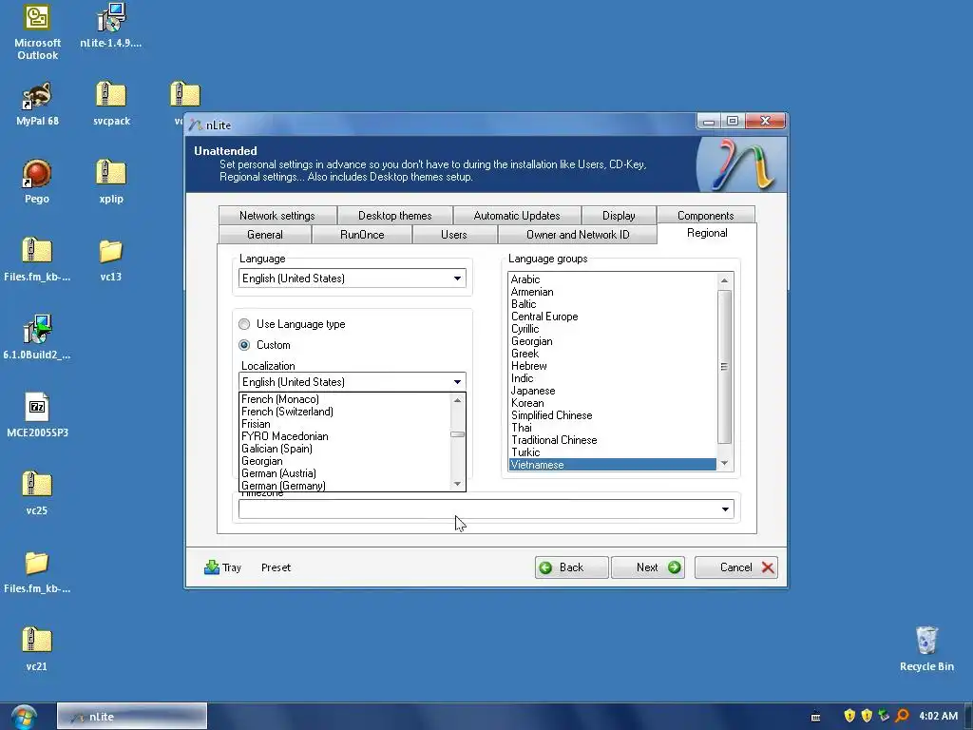Click the localization list scroll-up arrow

click(x=457, y=400)
